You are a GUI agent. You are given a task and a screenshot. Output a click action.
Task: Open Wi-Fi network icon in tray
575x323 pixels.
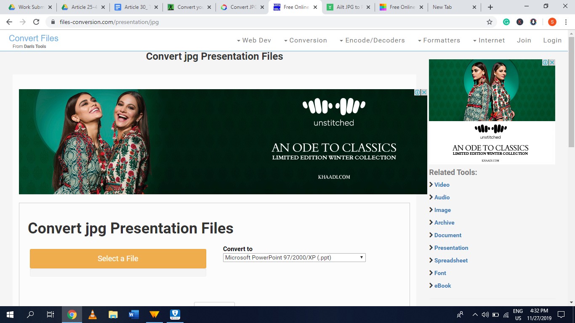[x=506, y=315]
